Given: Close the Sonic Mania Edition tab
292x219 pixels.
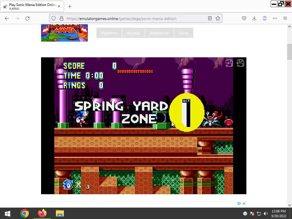Looking at the screenshot, I should (x=59, y=6).
